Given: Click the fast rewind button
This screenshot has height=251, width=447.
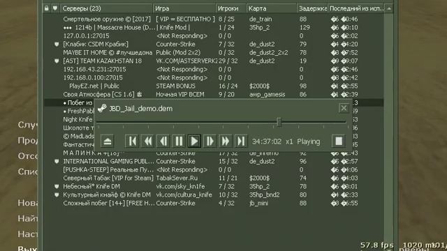Looking at the screenshot, I should (148, 141).
